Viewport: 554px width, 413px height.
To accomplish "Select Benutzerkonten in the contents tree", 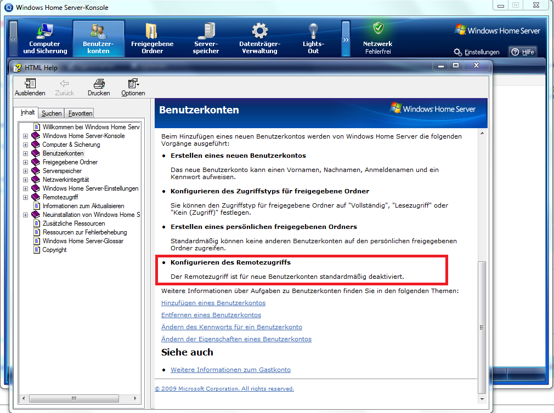I will [63, 153].
